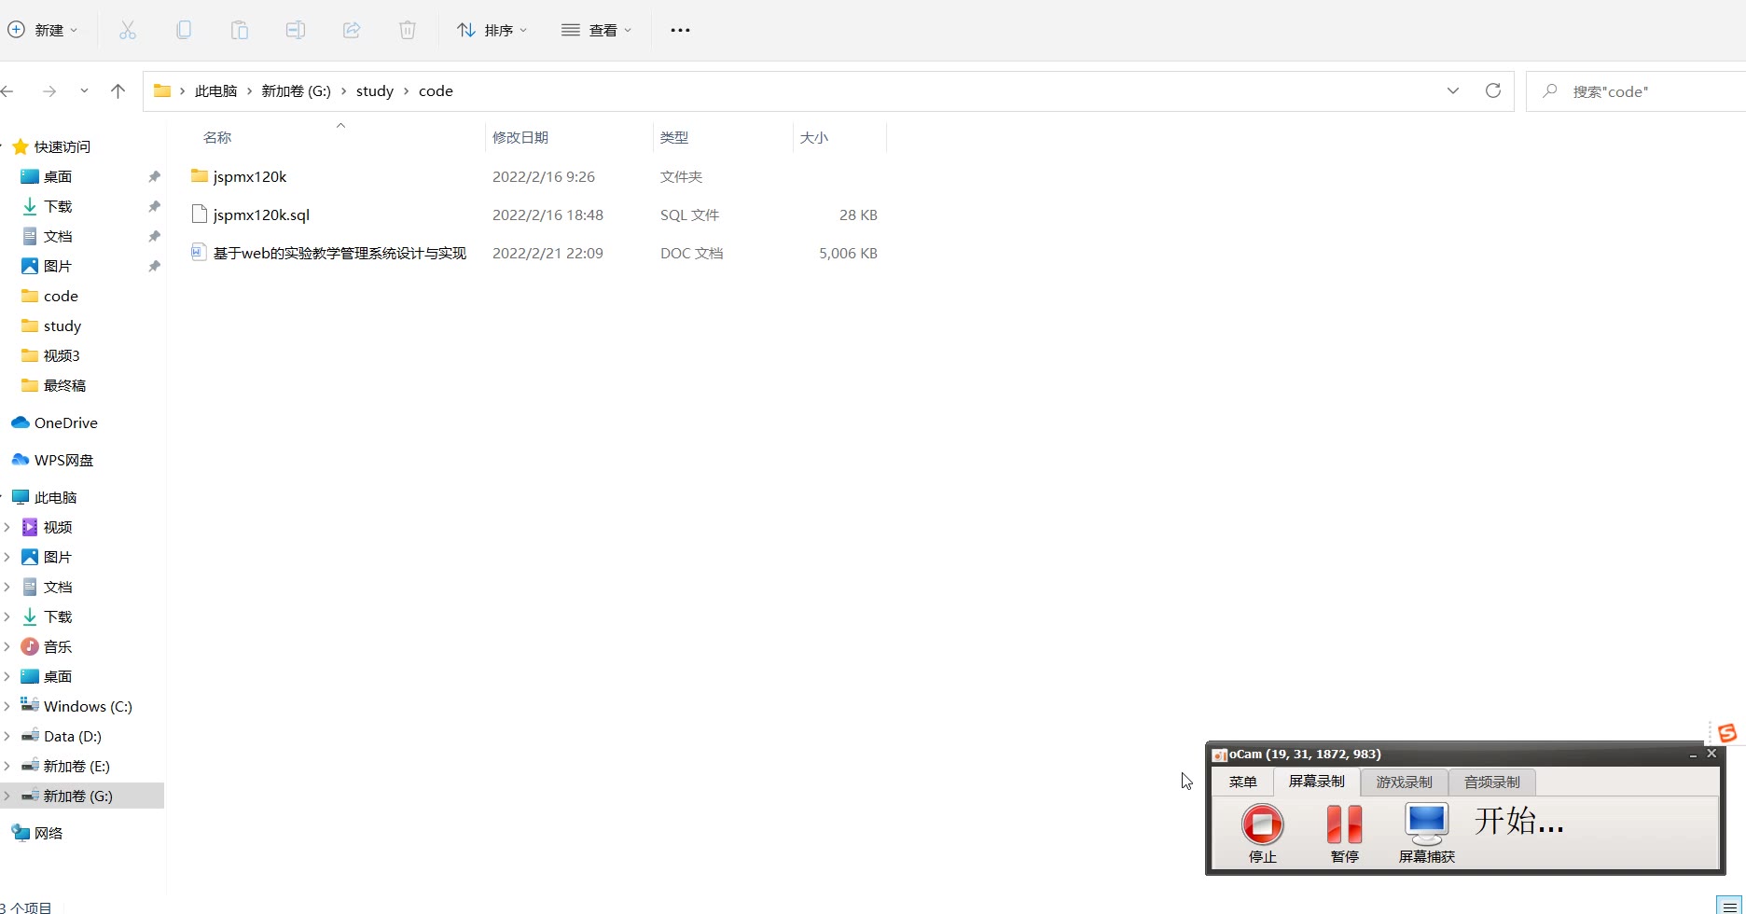Switch to 游戏录制 tab in oCam
1746x914 pixels.
click(x=1405, y=782)
